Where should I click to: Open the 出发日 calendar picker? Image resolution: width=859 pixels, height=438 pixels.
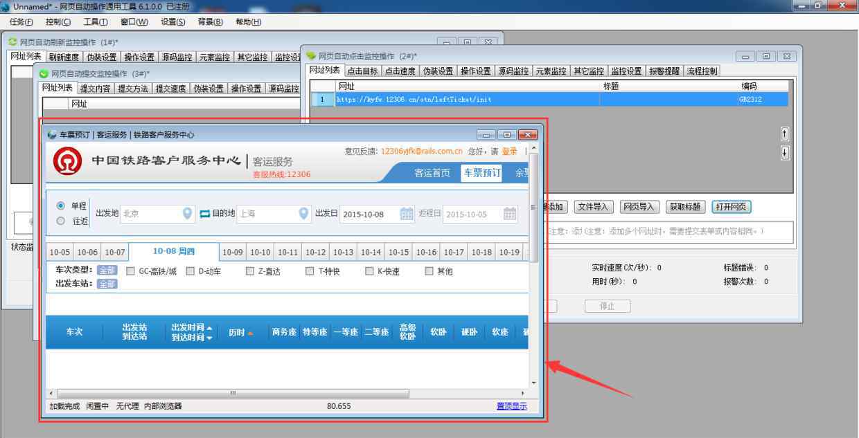pyautogui.click(x=407, y=214)
